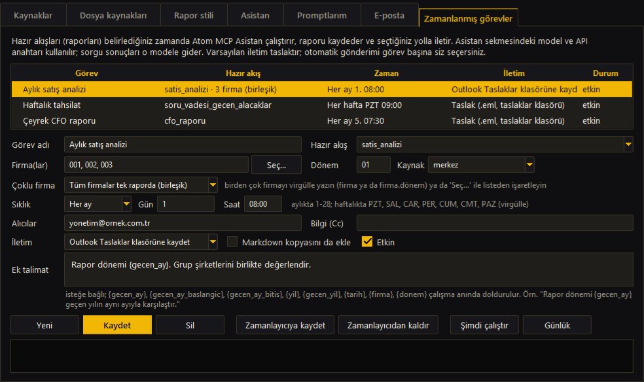The height and width of the screenshot is (382, 644).
Task: Select the 'Aylık satış analizi' task row
Action: [321, 89]
